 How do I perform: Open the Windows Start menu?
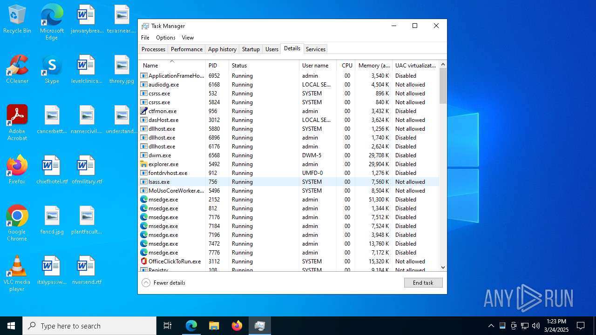tap(11, 326)
